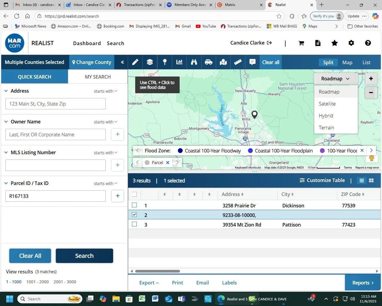Click the Customize Table link
The width and height of the screenshot is (382, 306).
pos(322,180)
